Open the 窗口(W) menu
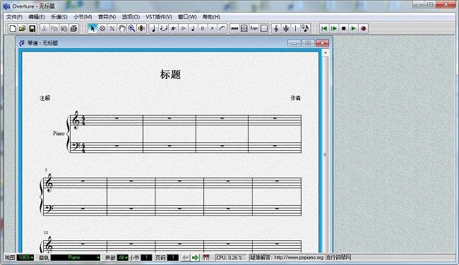459x265 pixels. tap(187, 17)
